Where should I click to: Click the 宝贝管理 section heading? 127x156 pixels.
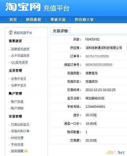click(x=15, y=71)
